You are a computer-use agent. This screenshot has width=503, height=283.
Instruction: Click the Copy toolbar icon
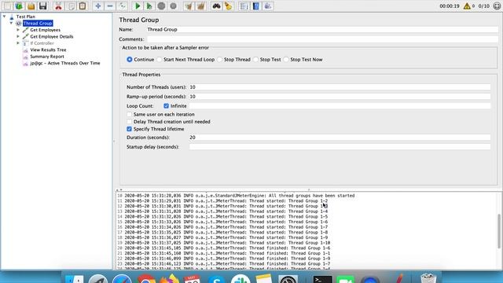point(71,6)
